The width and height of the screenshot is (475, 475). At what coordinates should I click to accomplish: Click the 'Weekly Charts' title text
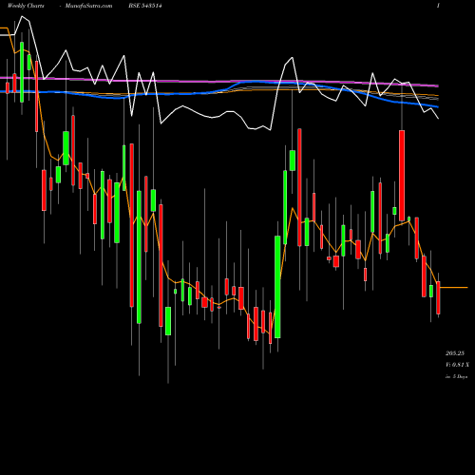coord(26,6)
